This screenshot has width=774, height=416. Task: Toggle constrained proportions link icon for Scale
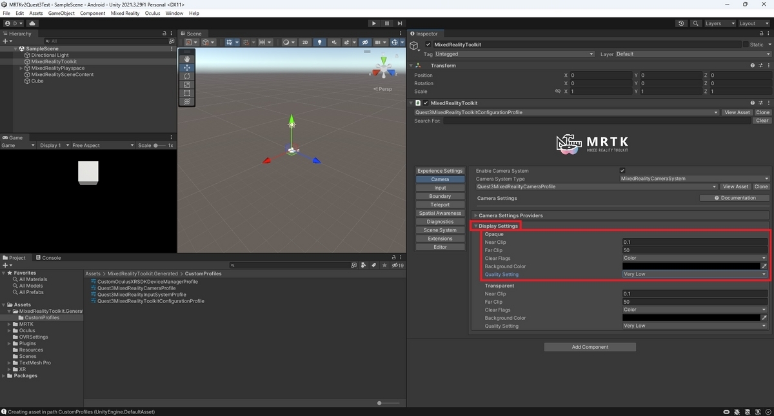[x=558, y=92]
